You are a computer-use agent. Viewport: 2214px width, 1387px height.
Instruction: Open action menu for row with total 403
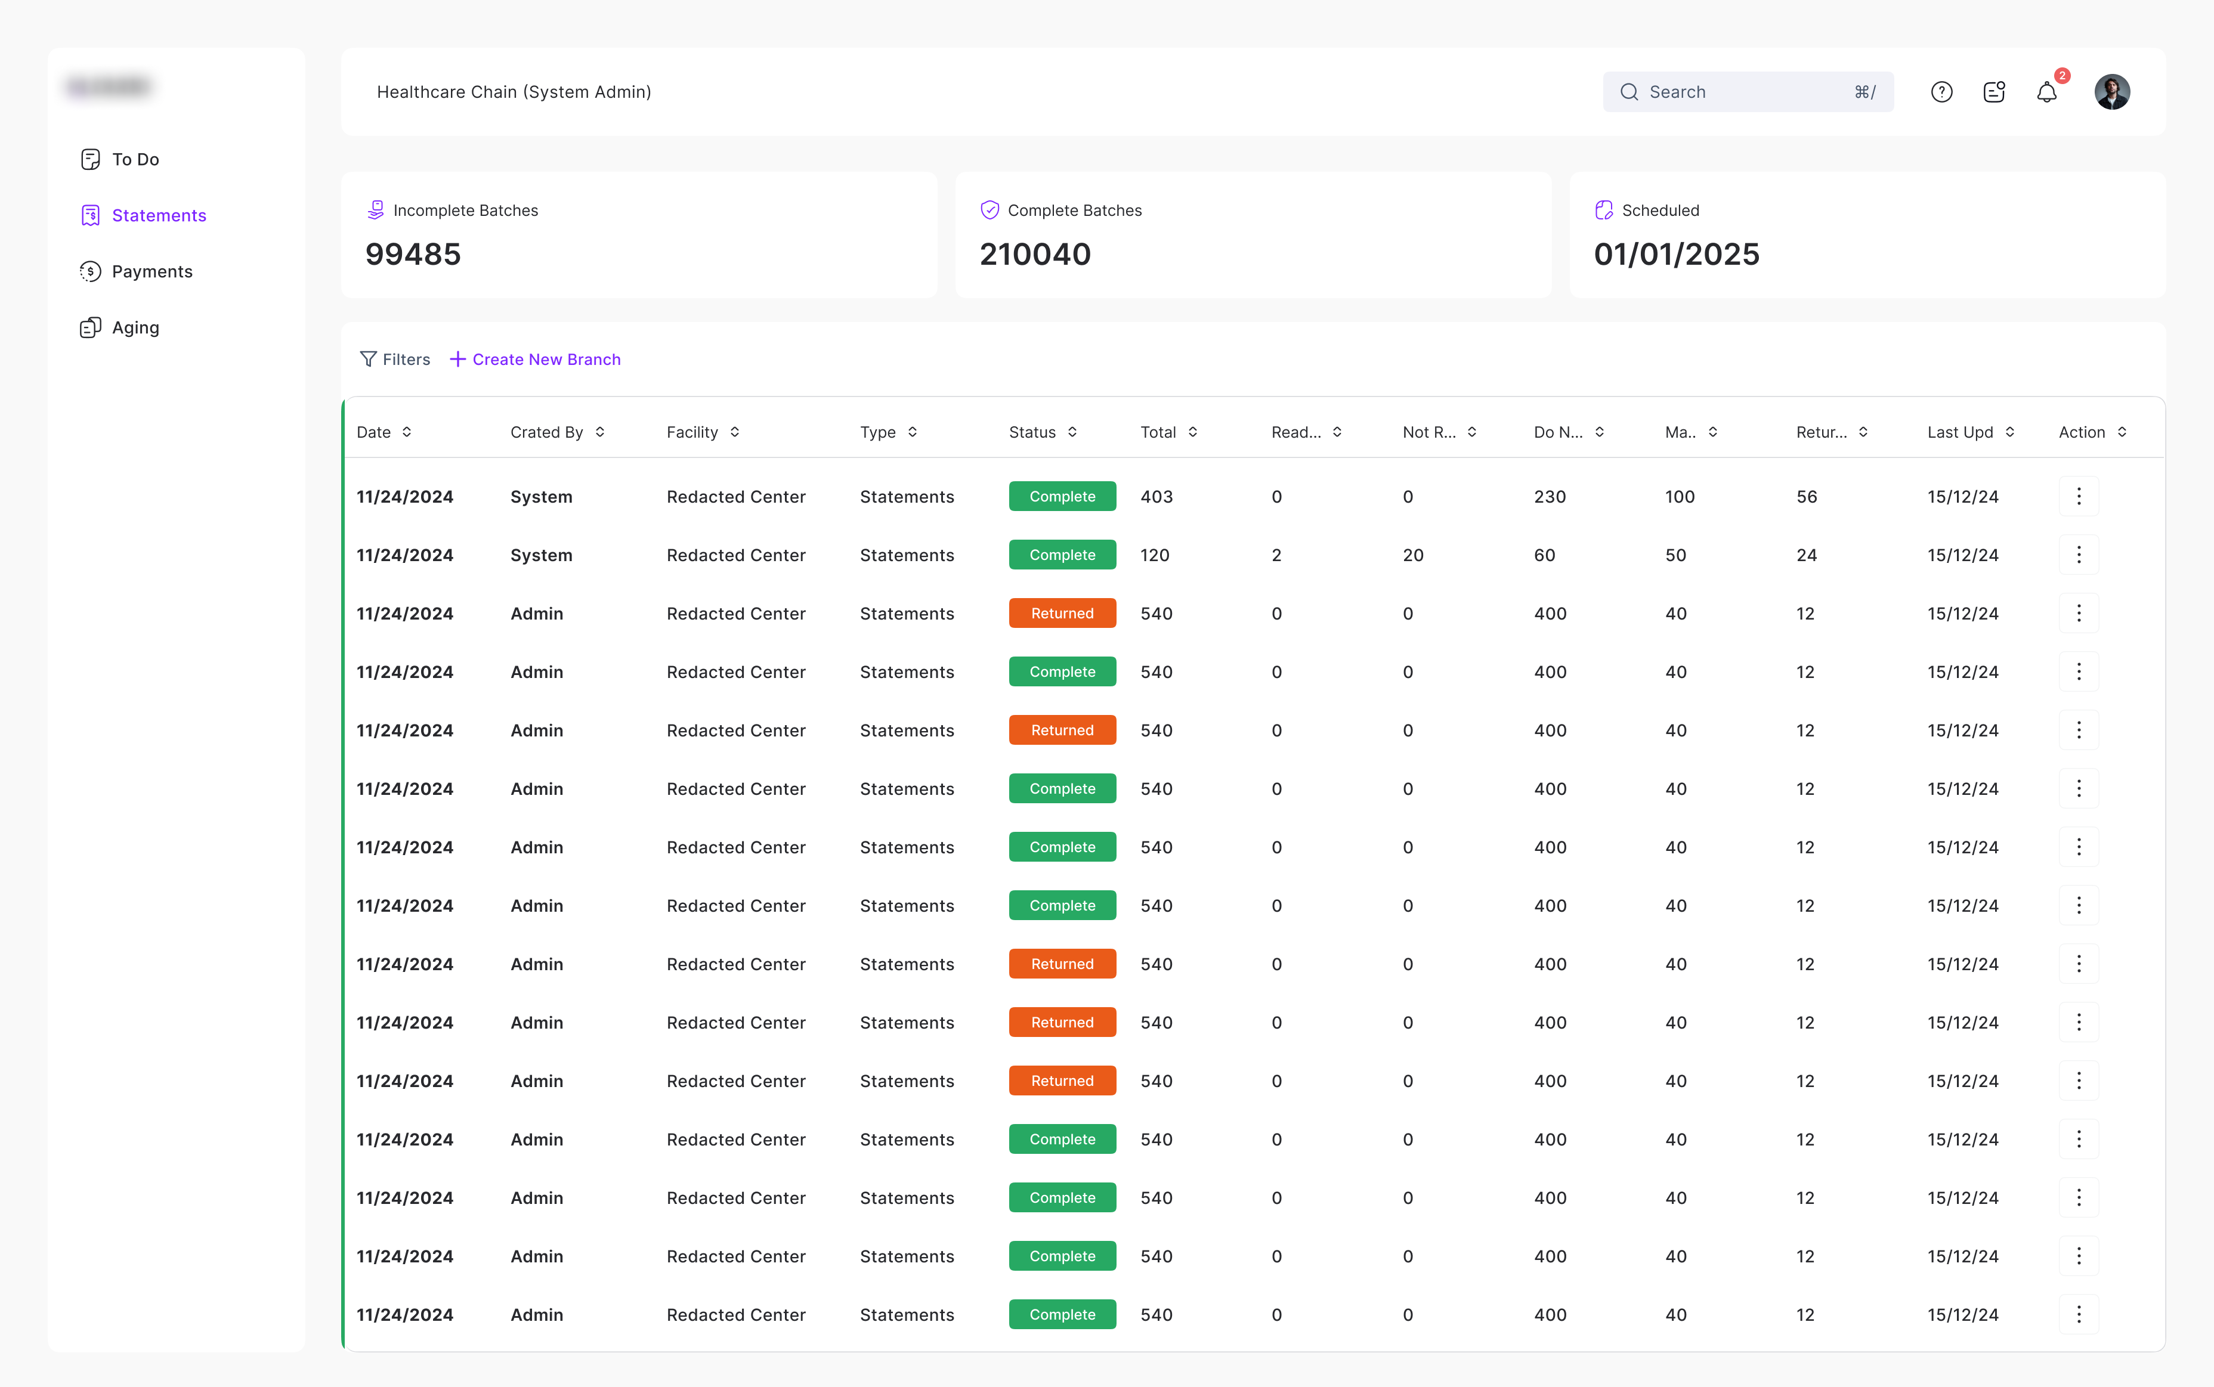2078,496
